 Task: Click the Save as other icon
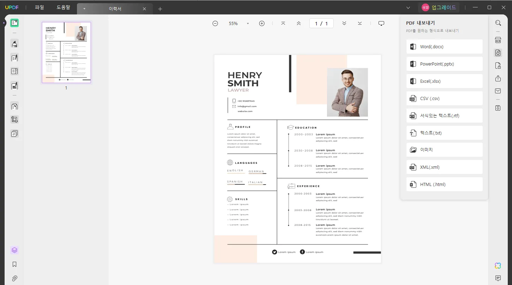pos(498,108)
